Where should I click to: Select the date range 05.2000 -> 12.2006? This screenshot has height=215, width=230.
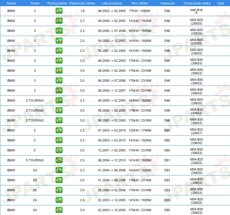point(112,190)
